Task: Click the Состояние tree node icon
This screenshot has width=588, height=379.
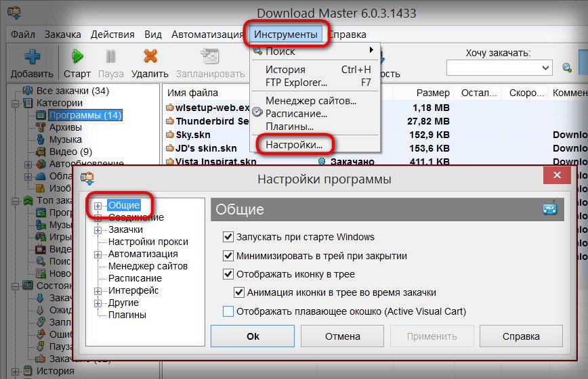Action: 28,286
